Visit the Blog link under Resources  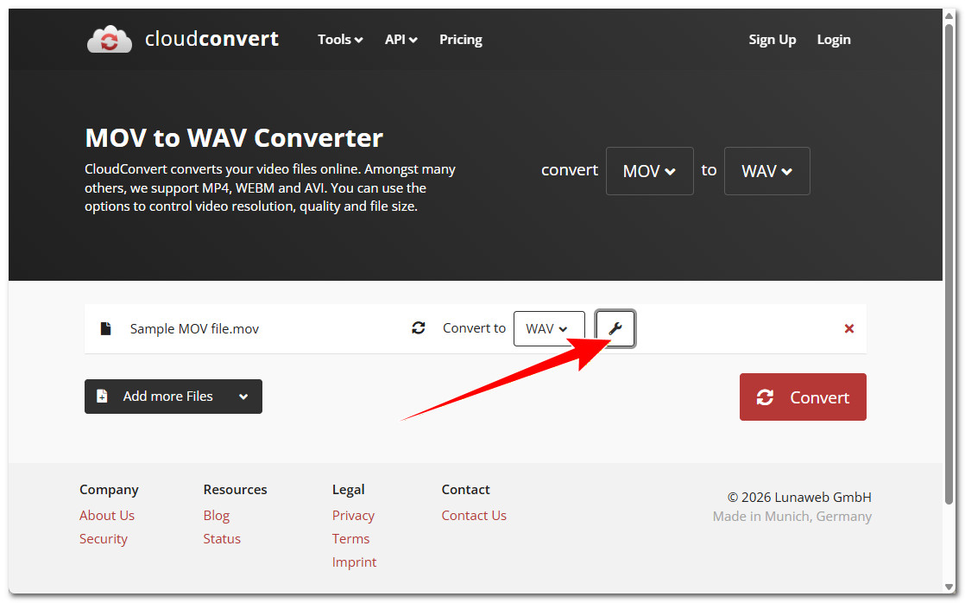click(217, 516)
